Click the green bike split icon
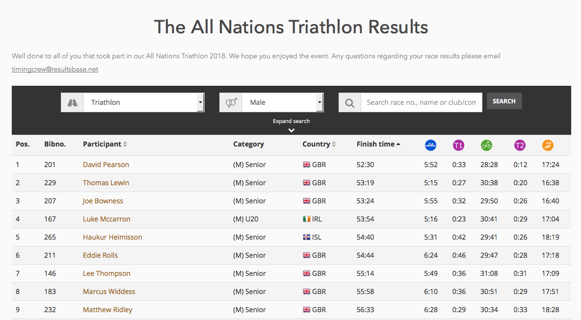 click(x=486, y=145)
